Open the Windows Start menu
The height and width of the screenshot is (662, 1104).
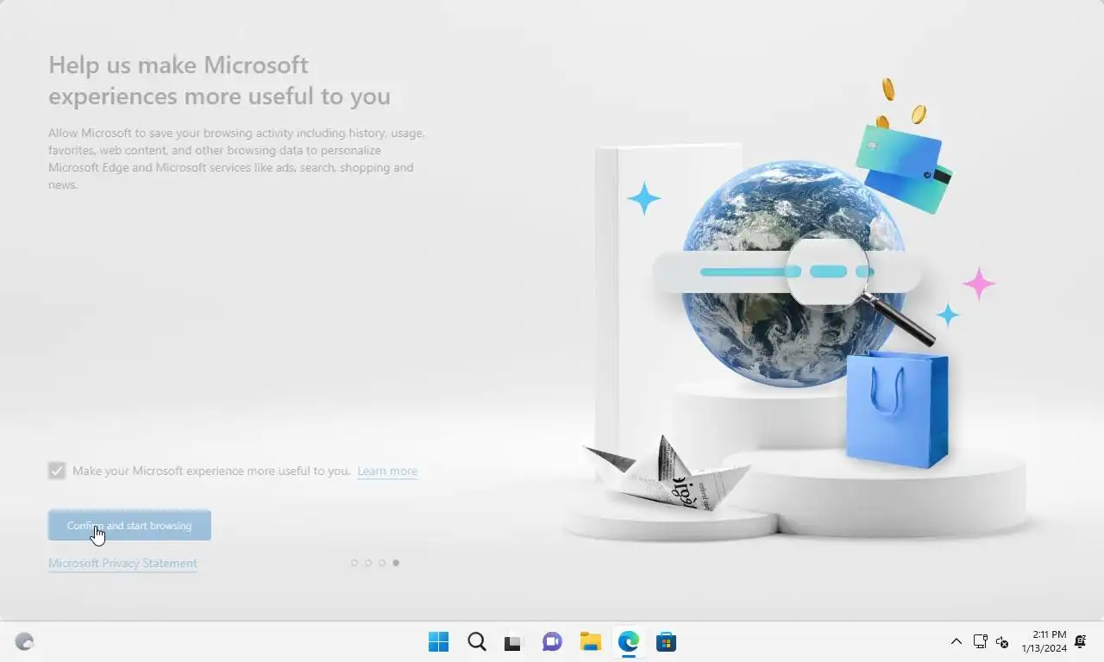[x=439, y=642]
